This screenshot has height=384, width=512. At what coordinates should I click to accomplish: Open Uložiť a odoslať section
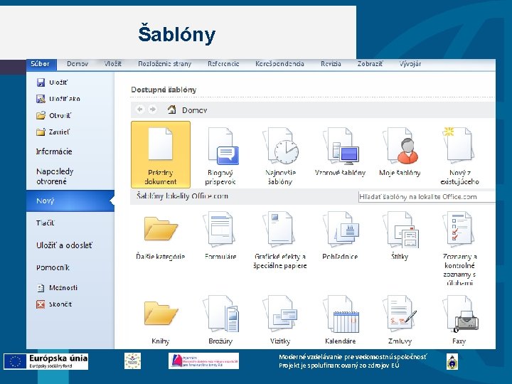click(64, 245)
